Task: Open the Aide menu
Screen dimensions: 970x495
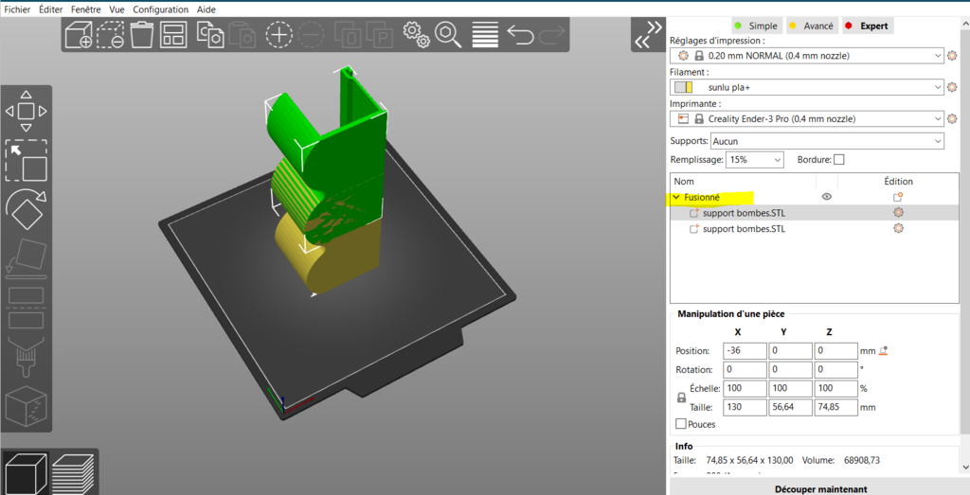Action: [206, 9]
